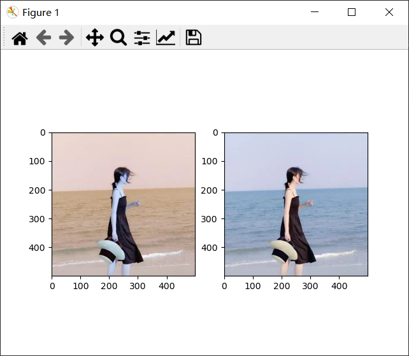Click the left subplot blue-tinted image

pos(124,204)
